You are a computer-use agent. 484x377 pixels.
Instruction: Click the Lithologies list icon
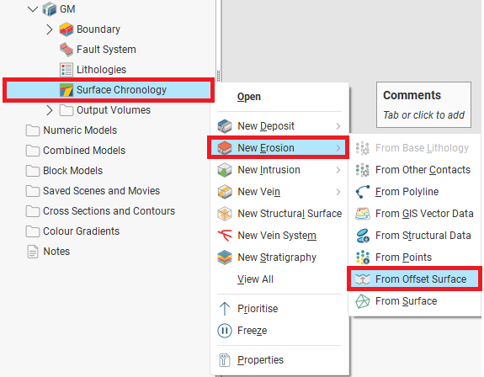(x=66, y=69)
